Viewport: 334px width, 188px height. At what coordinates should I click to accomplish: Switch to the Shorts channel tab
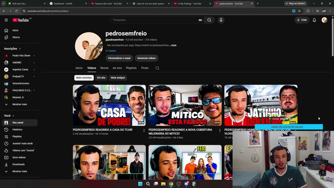(104, 68)
